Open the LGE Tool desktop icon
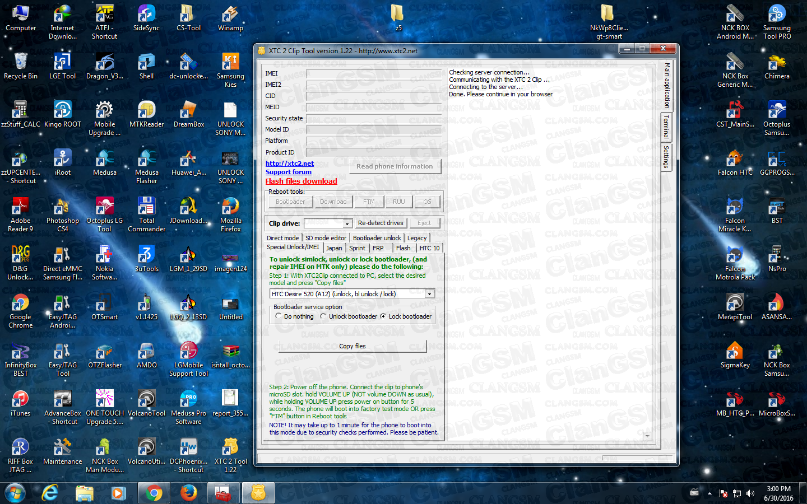The image size is (807, 504). click(62, 66)
